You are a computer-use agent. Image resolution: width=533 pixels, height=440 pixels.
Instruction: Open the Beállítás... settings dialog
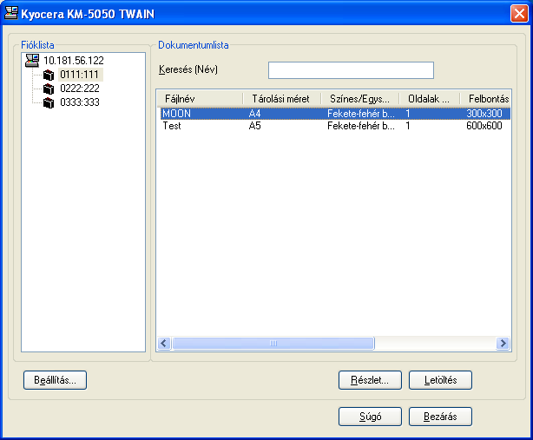coord(55,380)
